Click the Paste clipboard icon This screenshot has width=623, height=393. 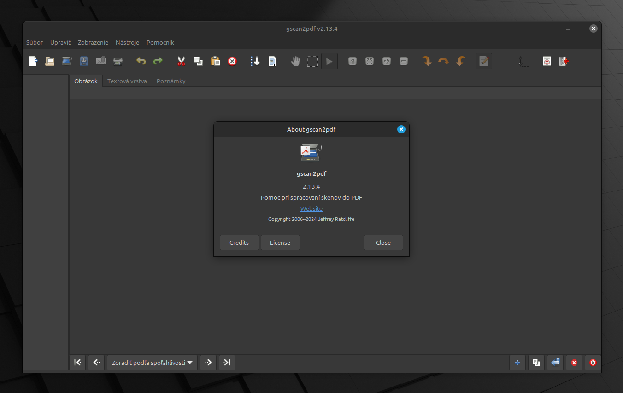point(215,61)
